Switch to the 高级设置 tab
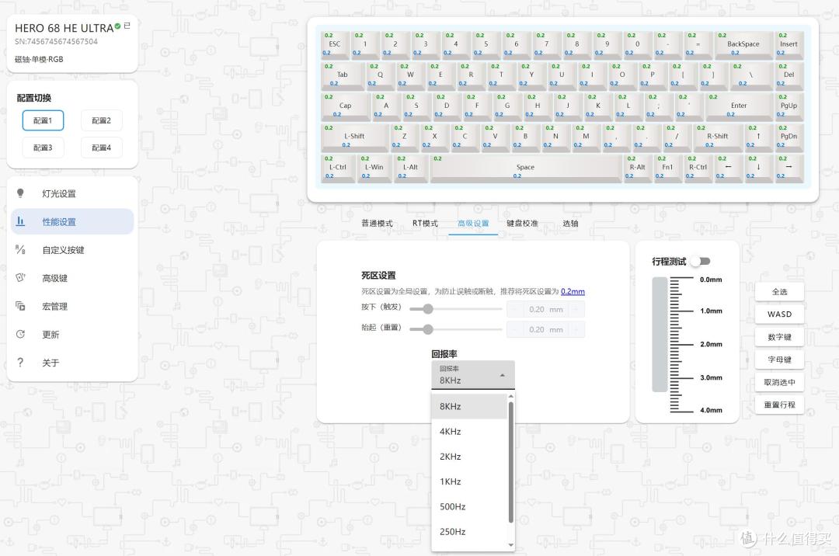Screen dimensions: 839x556 (473, 224)
